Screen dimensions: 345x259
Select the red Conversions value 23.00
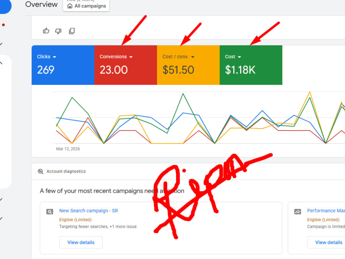[x=114, y=70]
